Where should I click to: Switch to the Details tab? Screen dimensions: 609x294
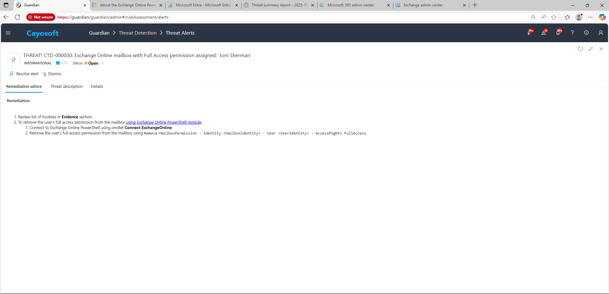coord(97,87)
